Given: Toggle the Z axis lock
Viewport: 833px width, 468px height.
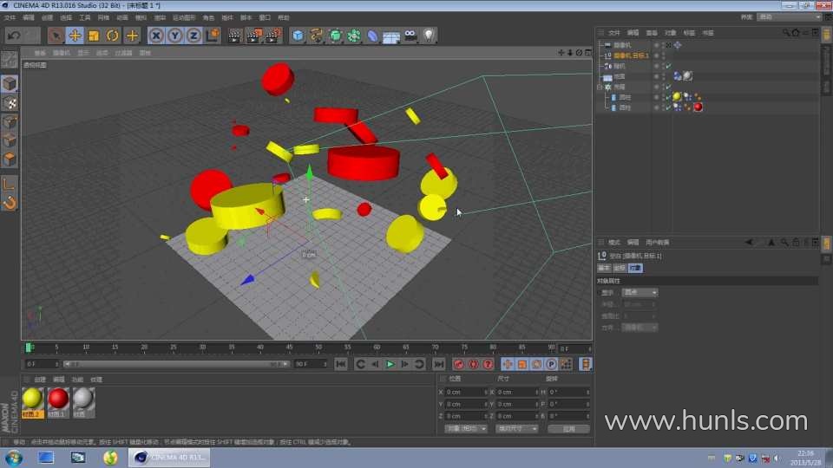Looking at the screenshot, I should click(x=193, y=36).
